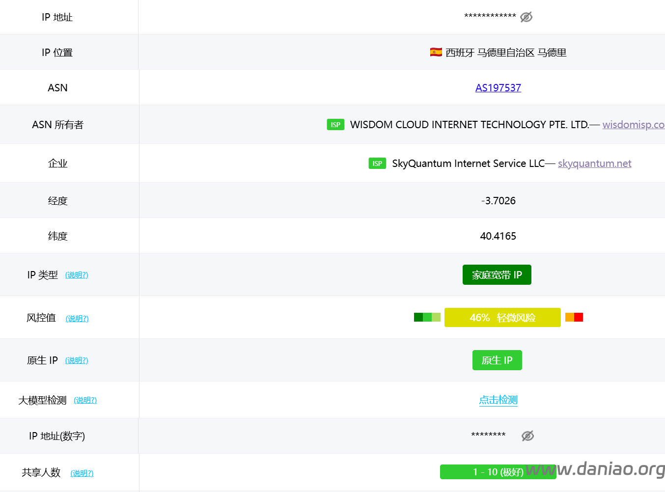
Task: Start detection via 点击检测 link
Action: (498, 400)
